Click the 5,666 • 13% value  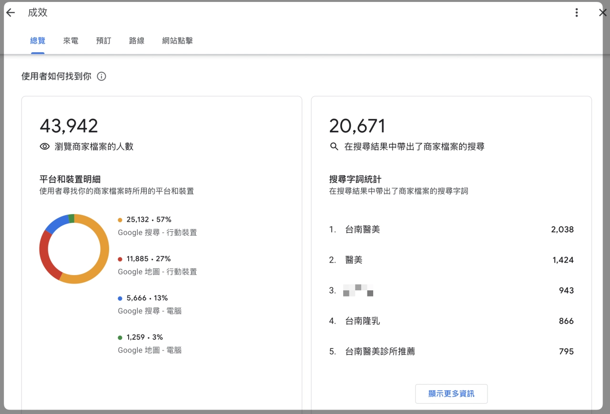147,298
